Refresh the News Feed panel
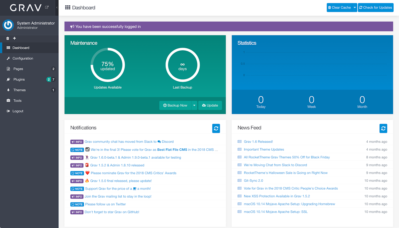The height and width of the screenshot is (228, 399). pos(383,128)
